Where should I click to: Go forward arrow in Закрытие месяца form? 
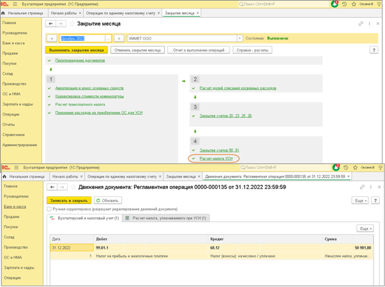(x=61, y=24)
